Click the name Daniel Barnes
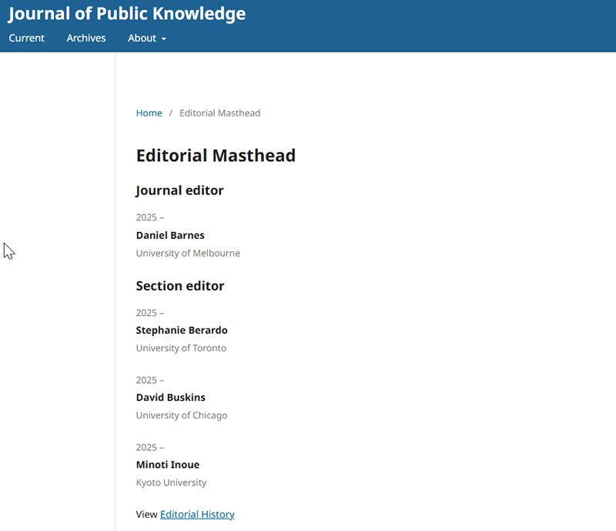Image resolution: width=616 pixels, height=531 pixels. pyautogui.click(x=170, y=235)
